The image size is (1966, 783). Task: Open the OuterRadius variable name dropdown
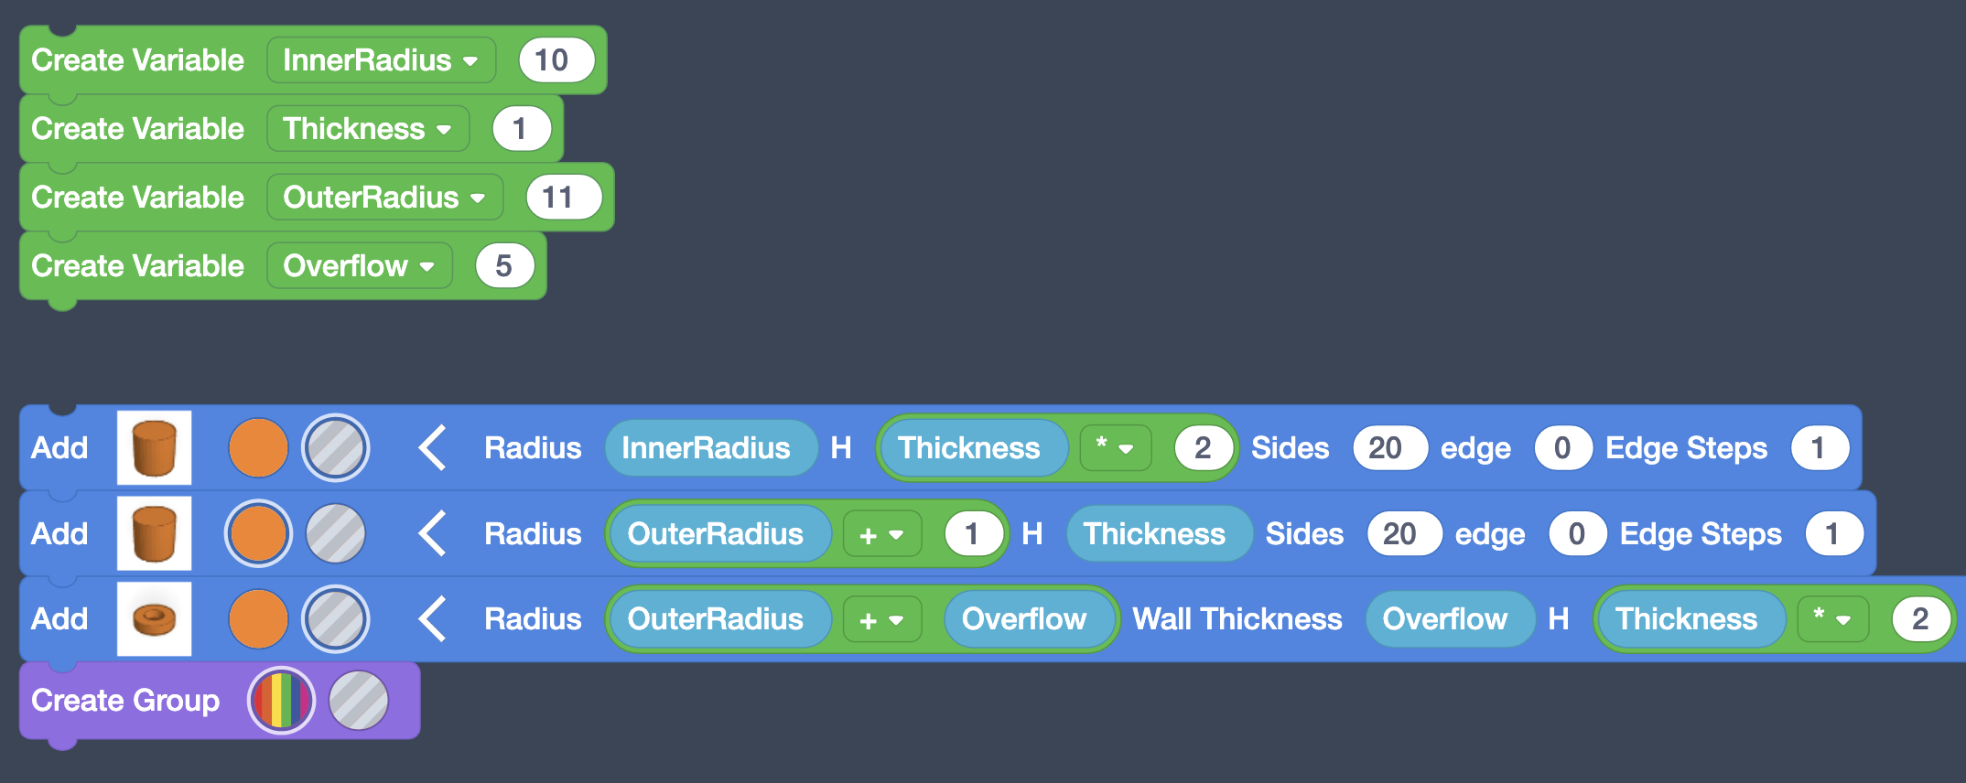coord(384,198)
